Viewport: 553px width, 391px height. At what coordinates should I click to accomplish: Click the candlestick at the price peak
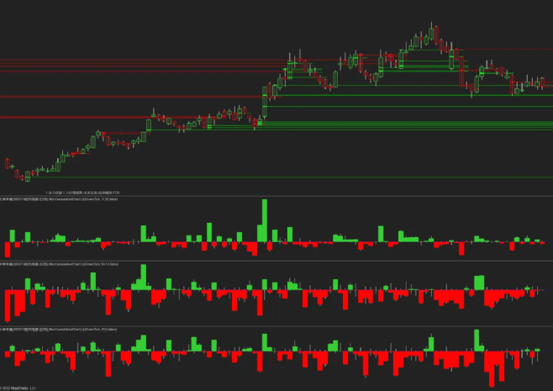(x=431, y=33)
